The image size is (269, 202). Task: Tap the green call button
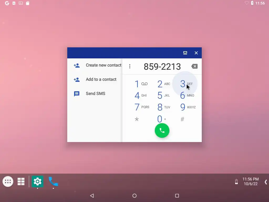(x=162, y=130)
